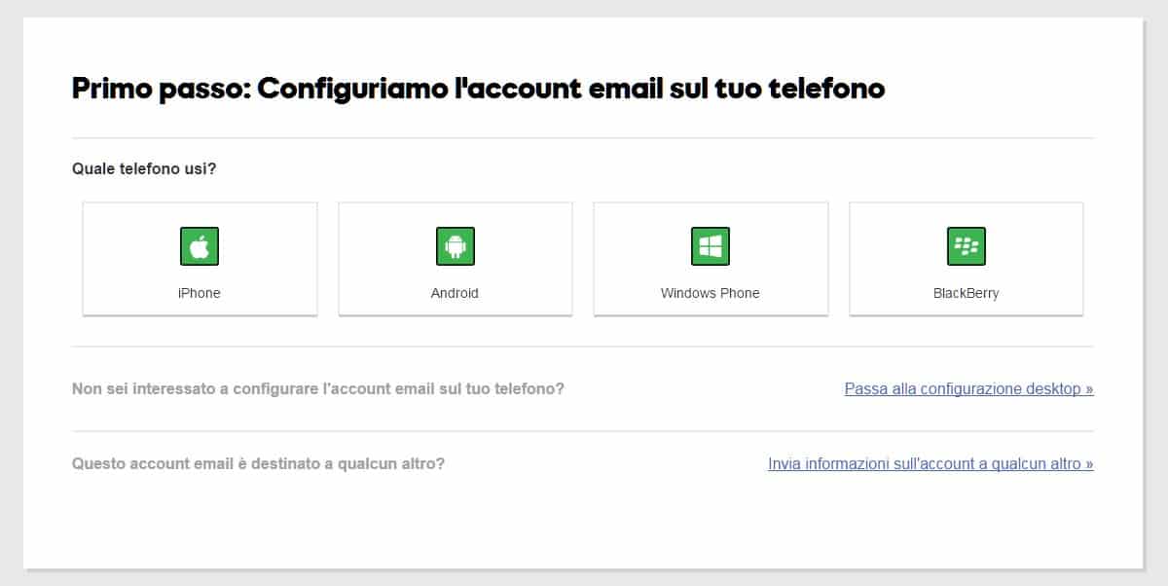This screenshot has width=1168, height=586.
Task: Click the BlackBerry logo icon
Action: (x=966, y=246)
